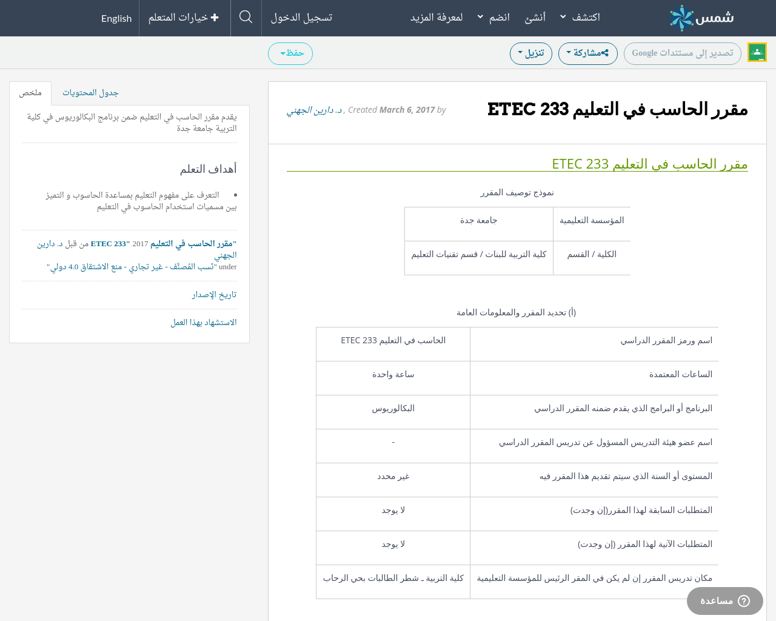This screenshot has width=776, height=621.
Task: Expand the انضم dropdown
Action: point(493,18)
